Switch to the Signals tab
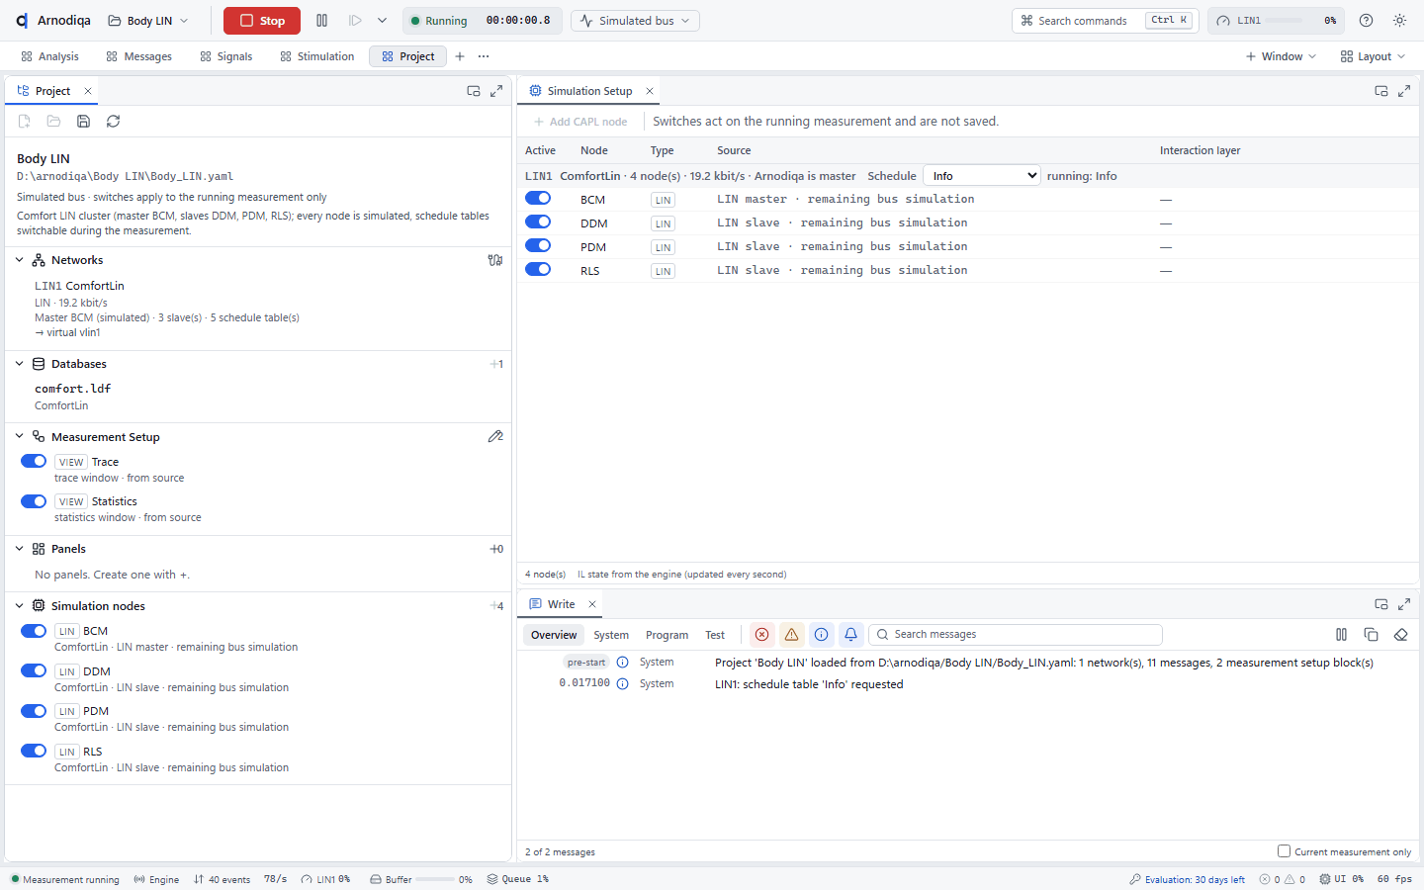 226,56
